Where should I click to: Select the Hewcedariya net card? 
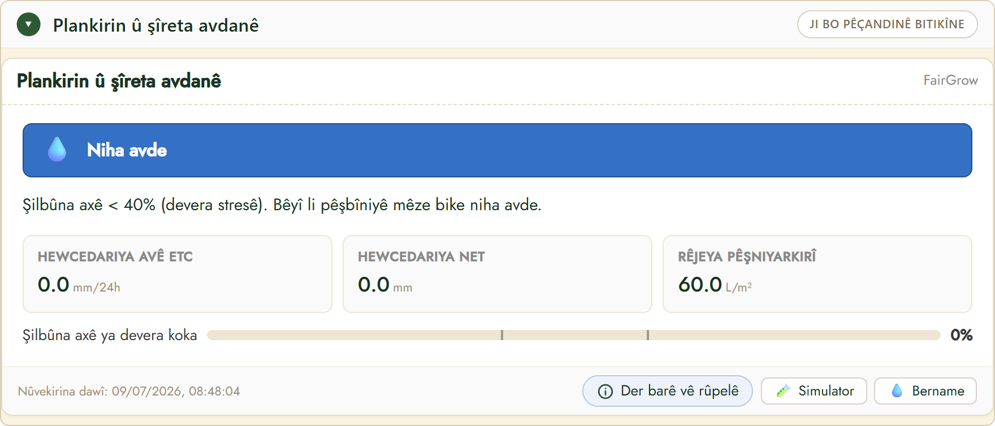(x=497, y=274)
